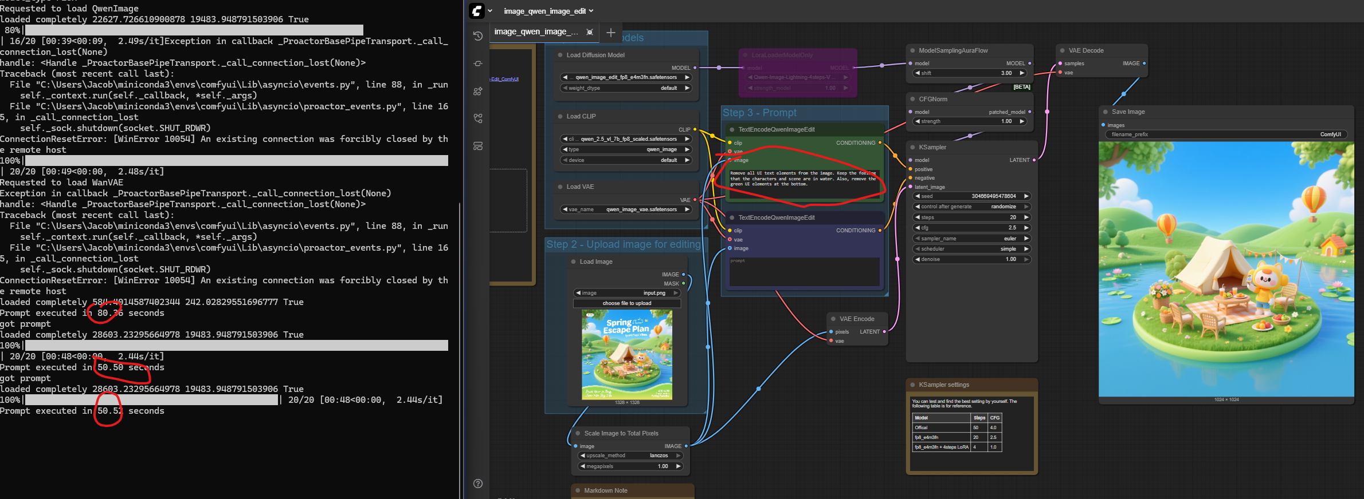Adjust the shift 3.00 value widget

(x=970, y=73)
